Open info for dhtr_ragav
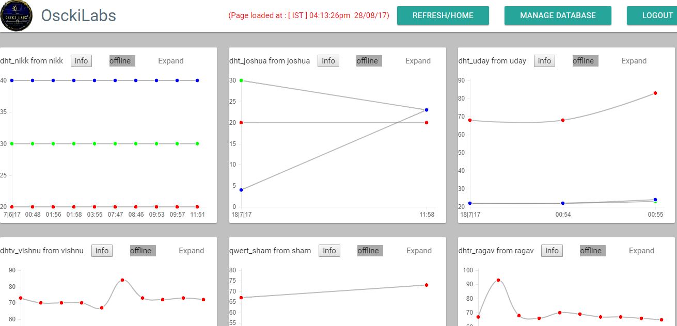The image size is (677, 326). [552, 251]
